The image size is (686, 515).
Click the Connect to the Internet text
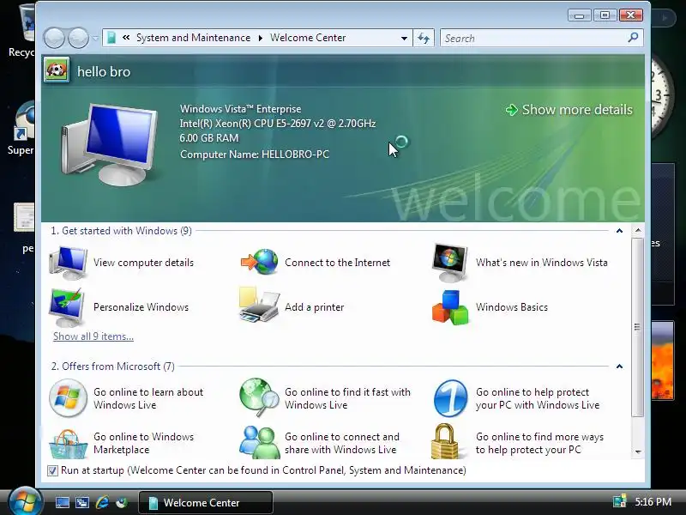pos(337,263)
